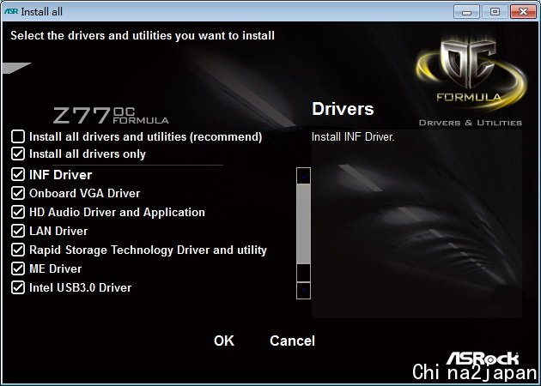Click the 'LAN Driver' label text

[58, 231]
